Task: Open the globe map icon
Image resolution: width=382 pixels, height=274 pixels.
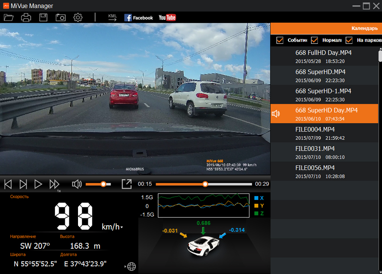Action: (132, 266)
